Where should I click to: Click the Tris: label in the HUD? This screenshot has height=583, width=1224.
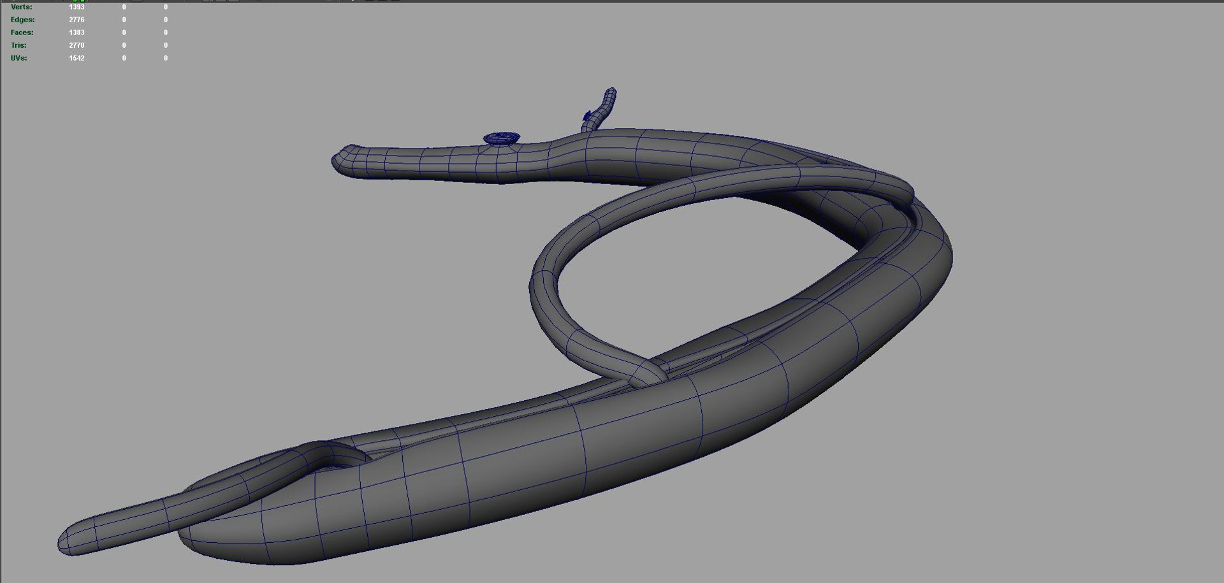pyautogui.click(x=18, y=45)
